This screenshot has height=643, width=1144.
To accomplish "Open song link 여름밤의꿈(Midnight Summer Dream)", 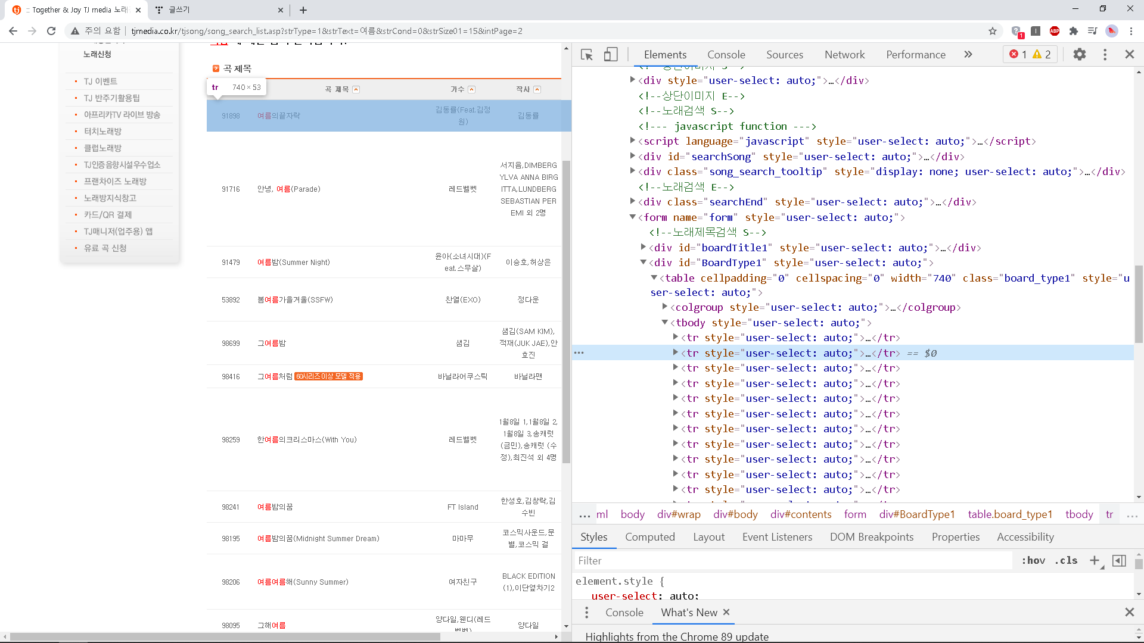I will (x=318, y=539).
